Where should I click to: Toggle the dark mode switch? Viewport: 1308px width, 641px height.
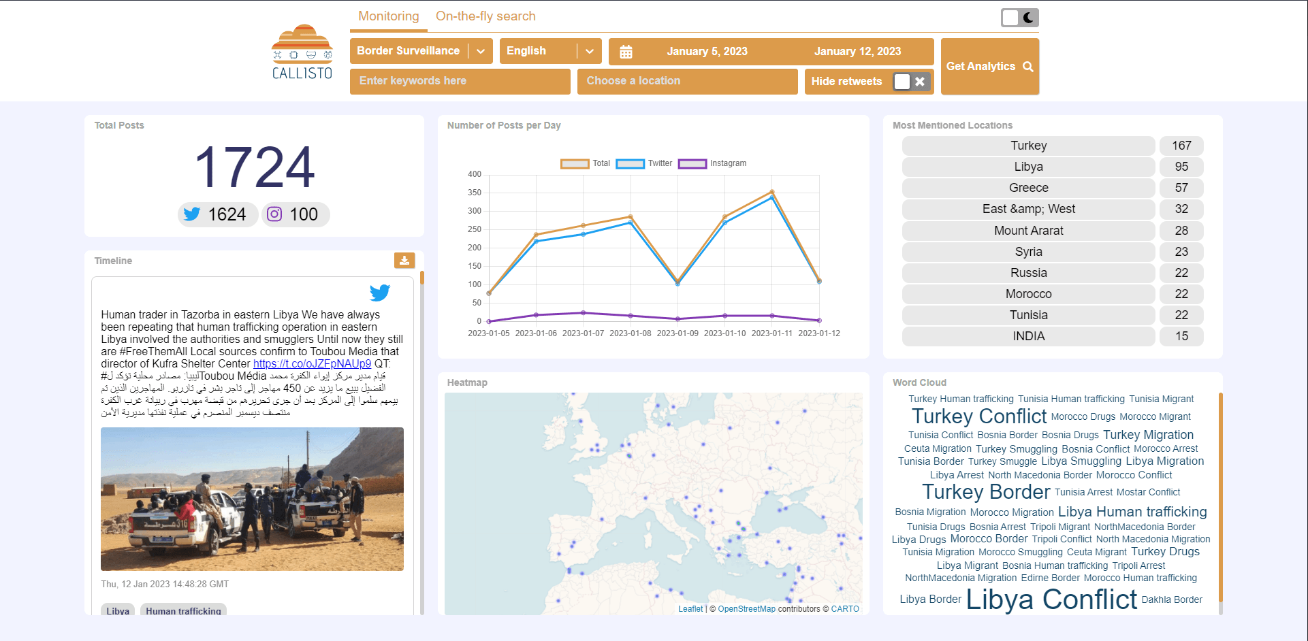point(1019,18)
